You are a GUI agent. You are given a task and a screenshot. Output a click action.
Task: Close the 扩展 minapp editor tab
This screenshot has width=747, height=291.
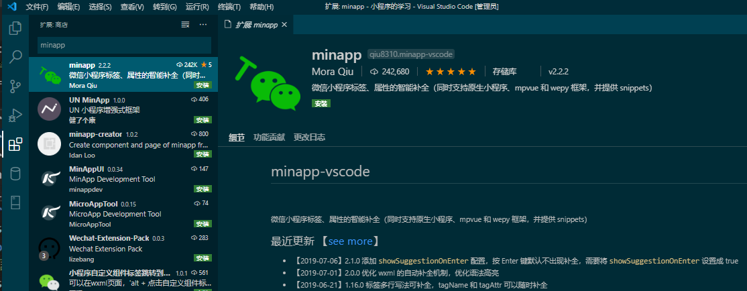click(284, 25)
